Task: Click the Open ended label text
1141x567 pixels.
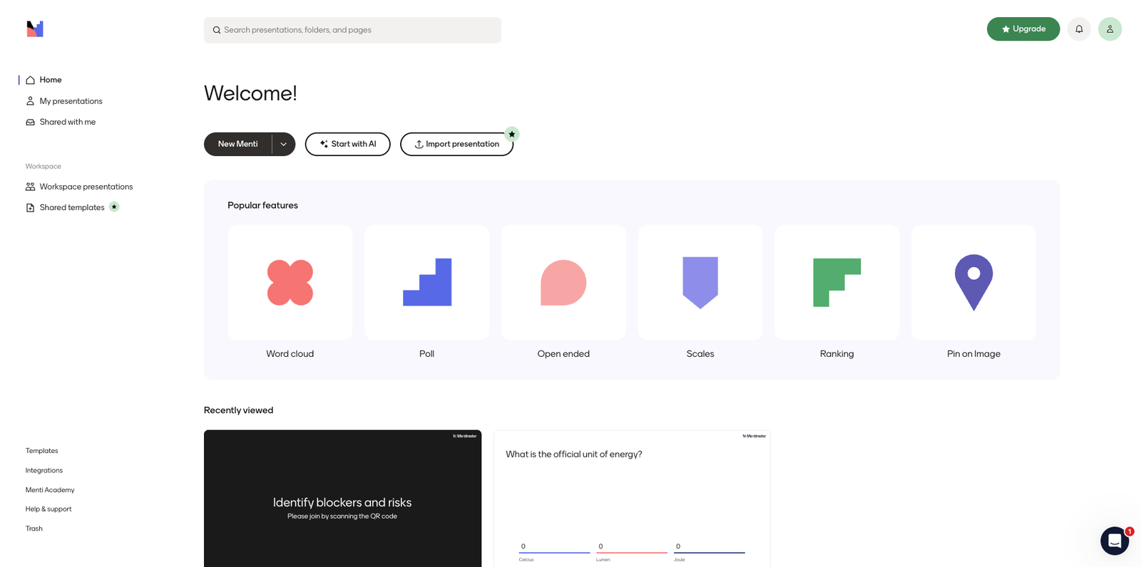Action: click(x=563, y=354)
